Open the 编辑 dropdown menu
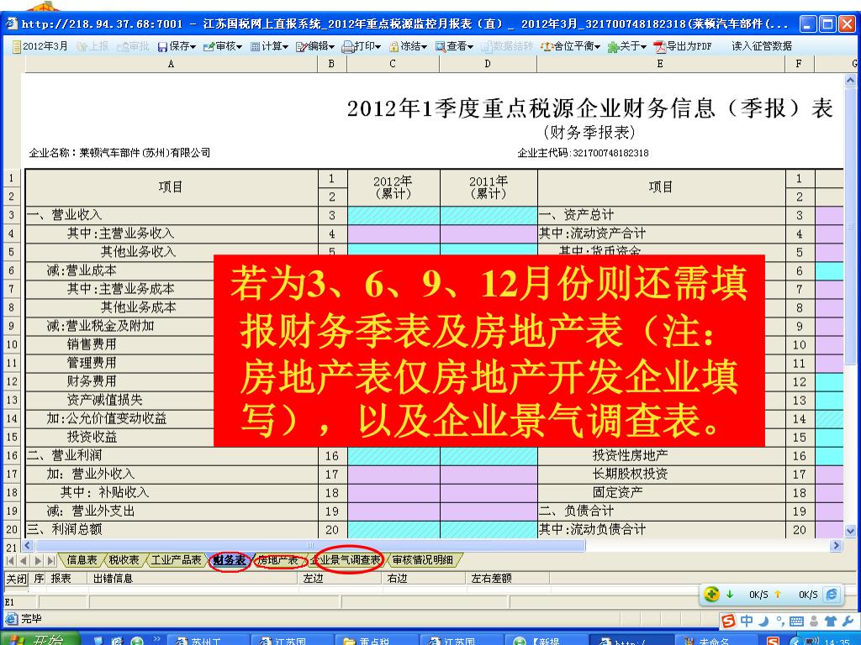The width and height of the screenshot is (861, 645). coord(315,46)
